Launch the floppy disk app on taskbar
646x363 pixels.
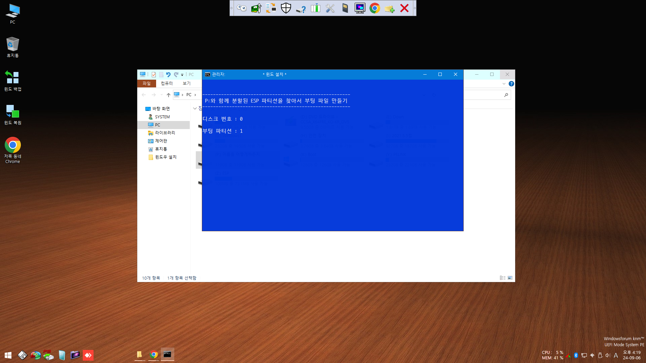pos(22,355)
